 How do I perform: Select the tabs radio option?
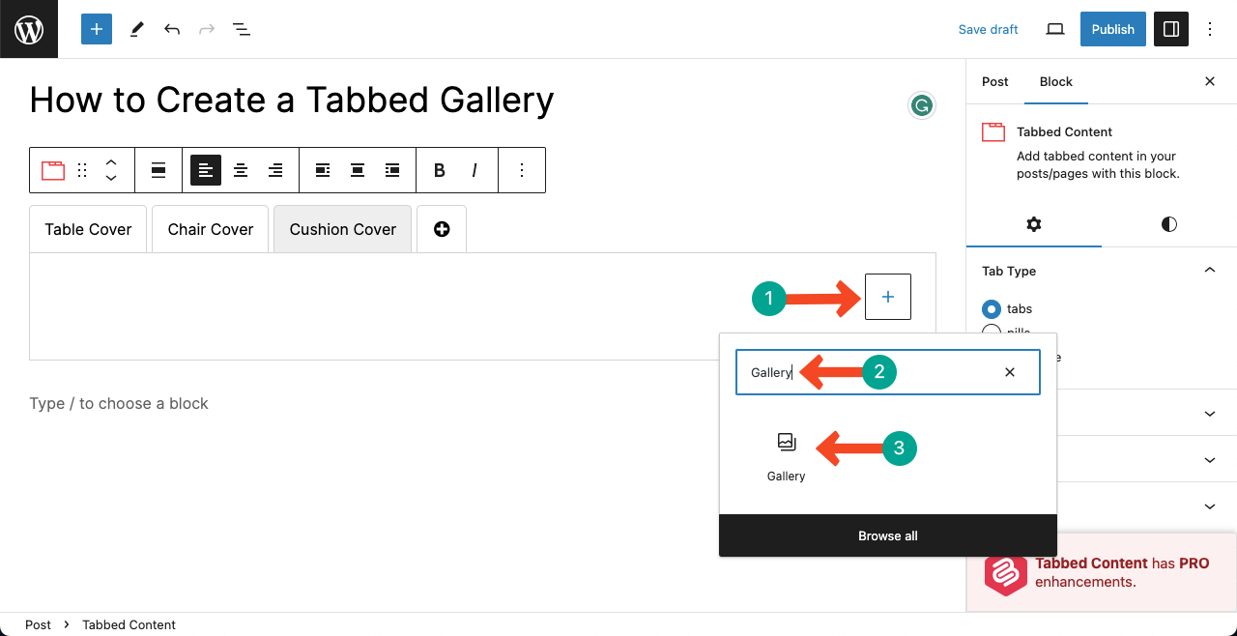click(x=992, y=308)
